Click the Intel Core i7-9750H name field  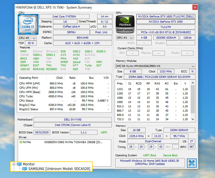coord(64,16)
